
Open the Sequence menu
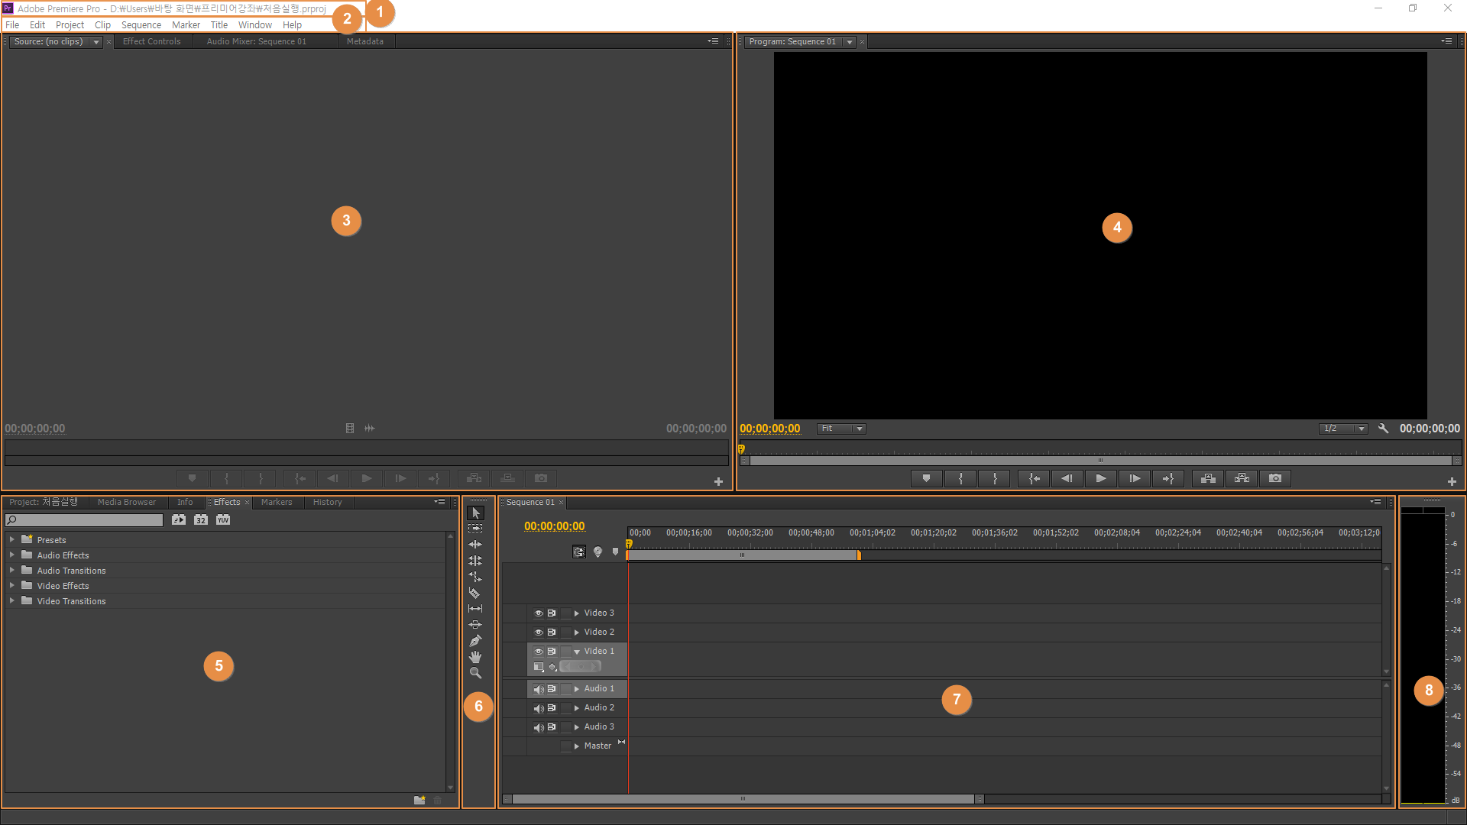pos(141,24)
